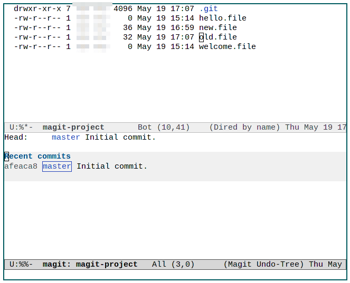Click the 16:59 timestamp of new.file
The image size is (350, 283).
tap(182, 27)
